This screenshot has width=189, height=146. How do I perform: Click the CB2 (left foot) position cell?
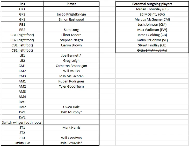pos(22,50)
